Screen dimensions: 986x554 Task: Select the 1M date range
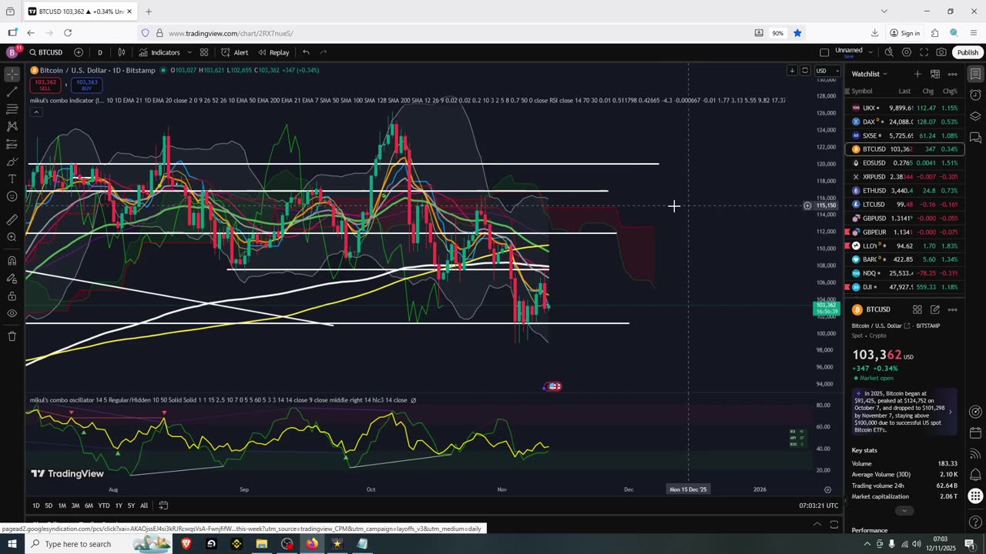pos(62,506)
